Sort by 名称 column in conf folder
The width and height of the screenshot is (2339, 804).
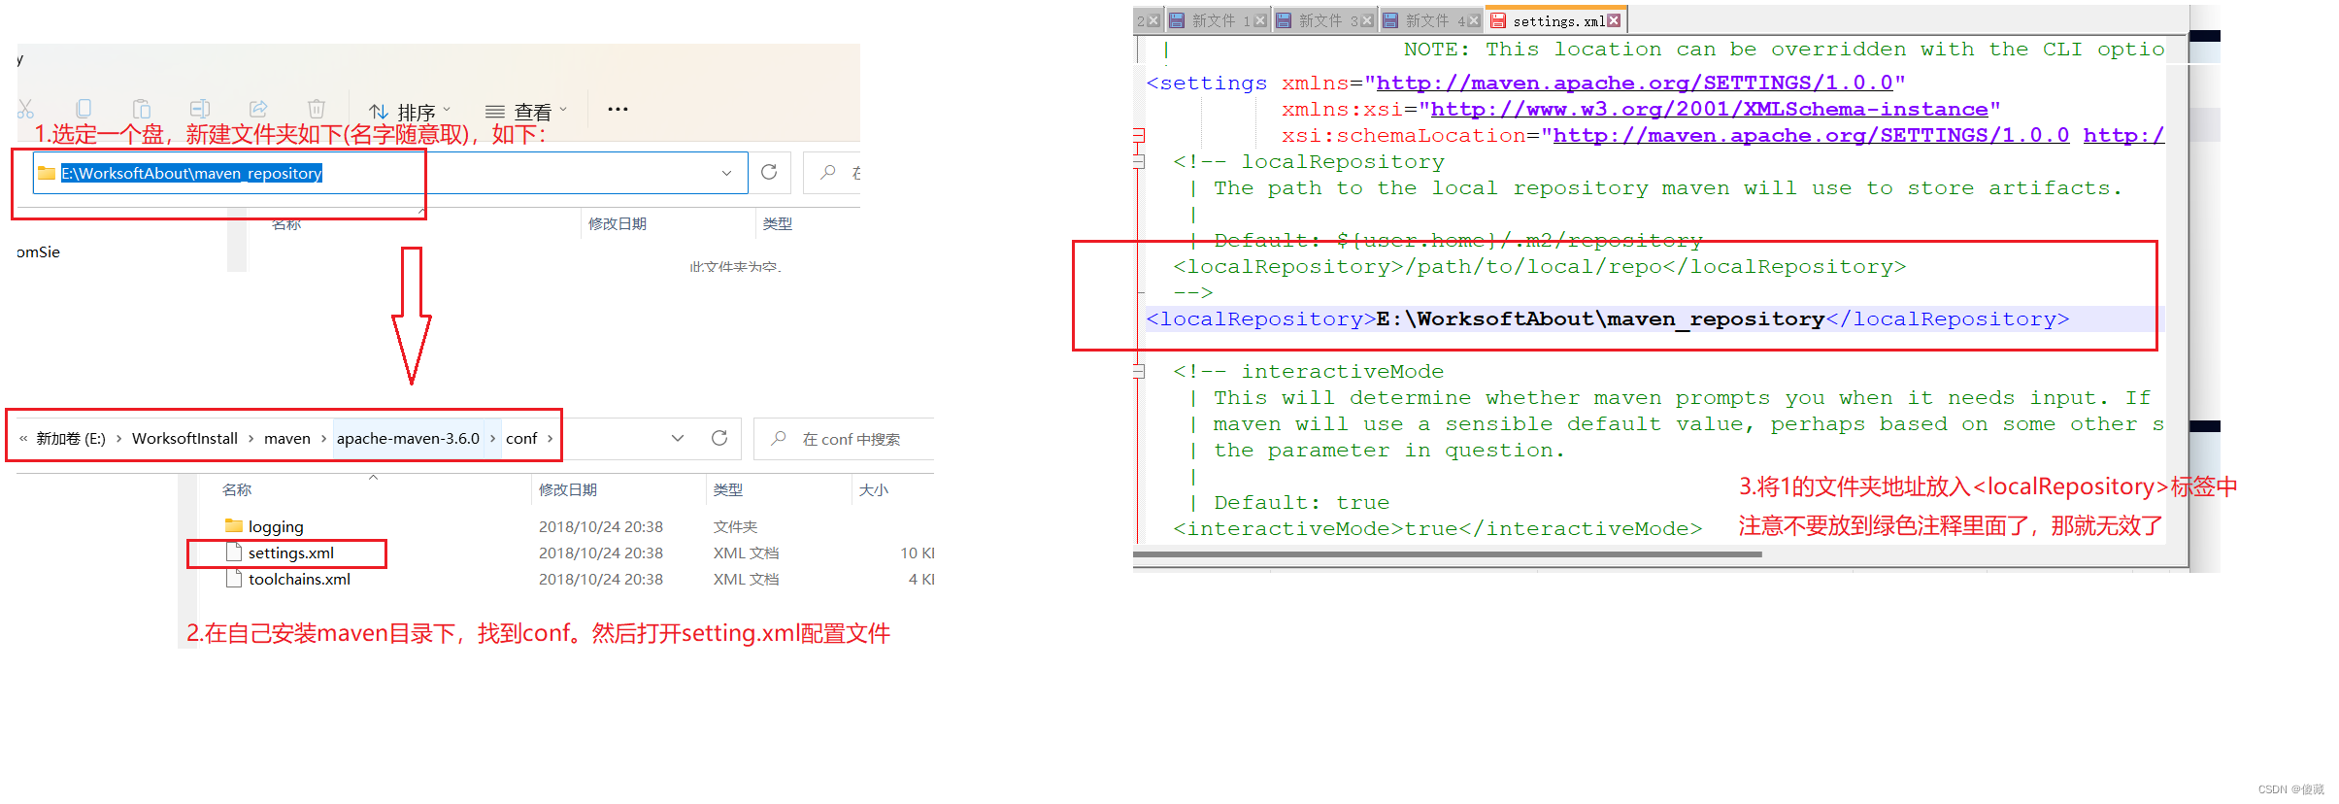click(237, 489)
